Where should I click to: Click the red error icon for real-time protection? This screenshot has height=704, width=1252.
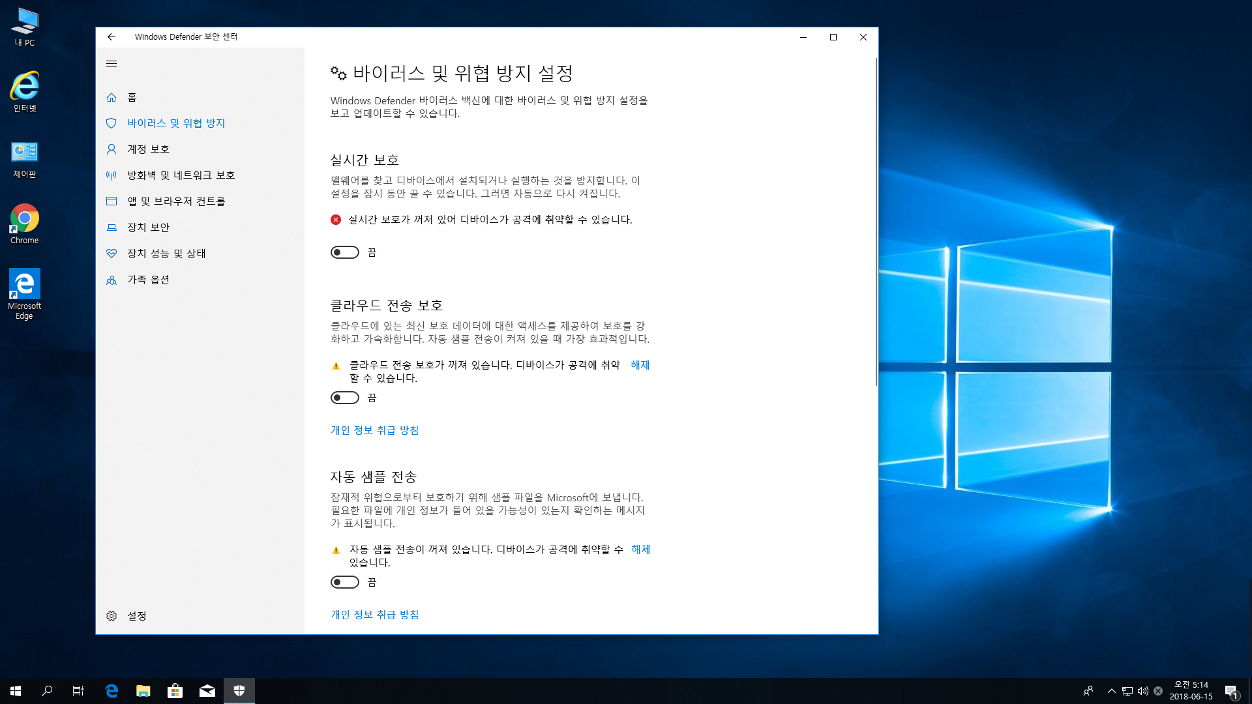[336, 220]
